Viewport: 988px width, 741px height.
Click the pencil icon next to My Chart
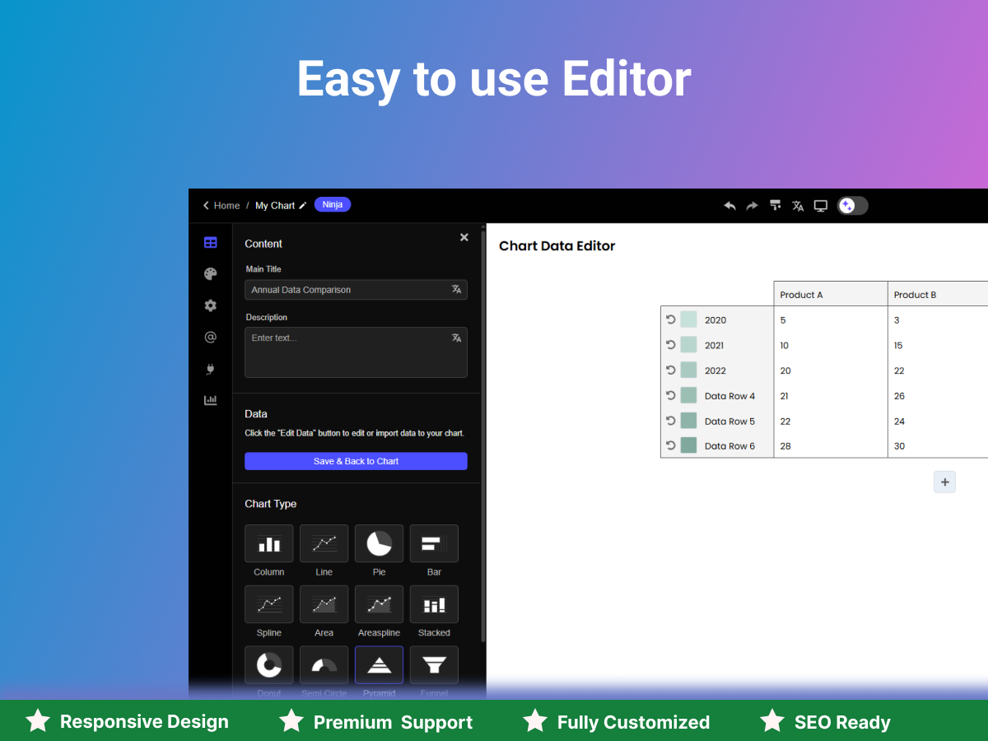point(303,206)
